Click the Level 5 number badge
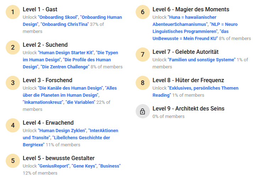Image resolution: width=255 pixels, height=181 pixels. (13, 161)
